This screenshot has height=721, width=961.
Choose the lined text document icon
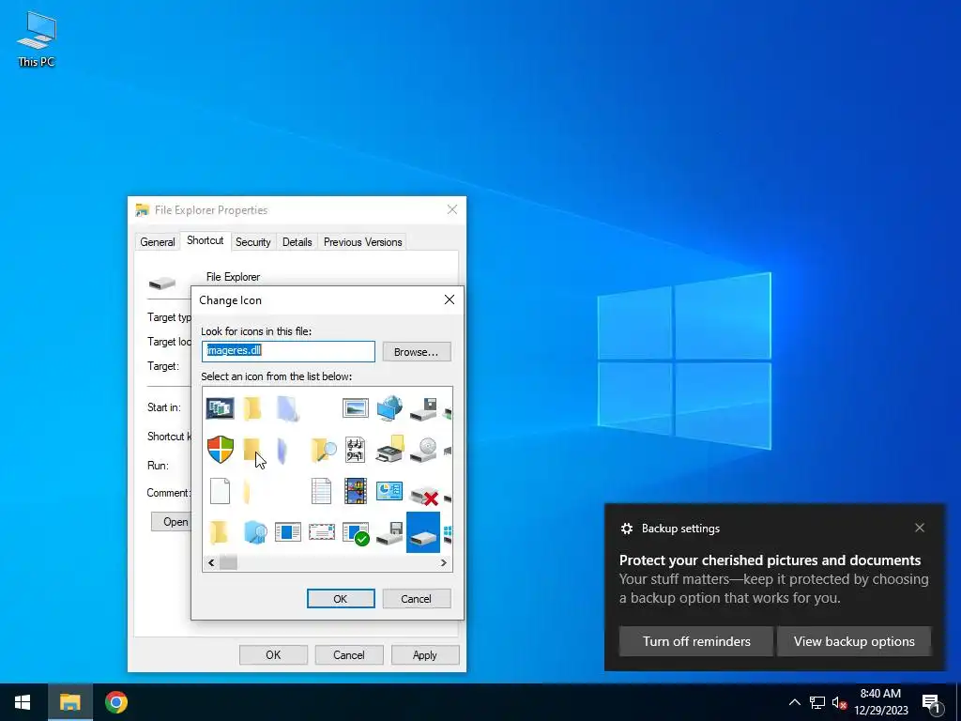(321, 491)
